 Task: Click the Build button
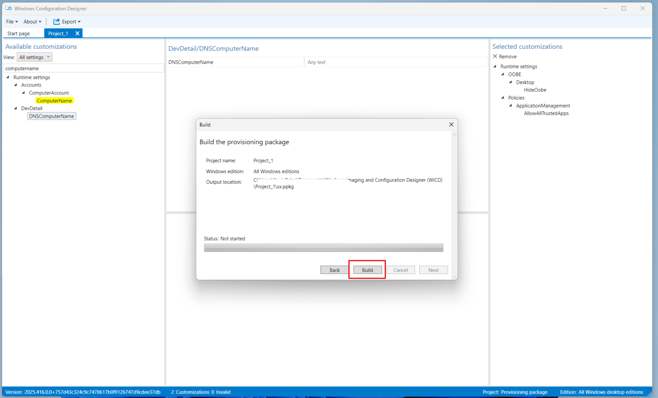tap(368, 270)
